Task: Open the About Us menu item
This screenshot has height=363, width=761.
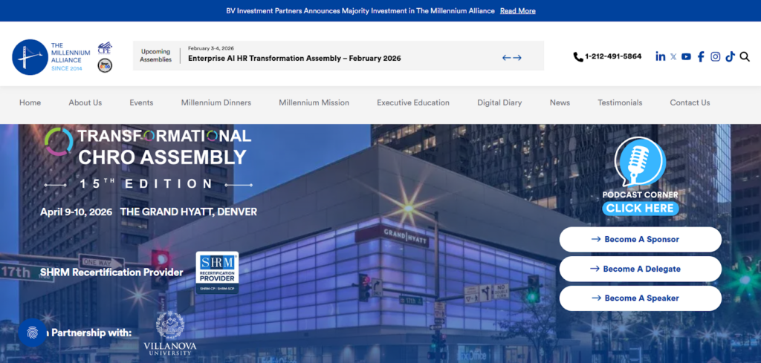Action: pyautogui.click(x=85, y=102)
